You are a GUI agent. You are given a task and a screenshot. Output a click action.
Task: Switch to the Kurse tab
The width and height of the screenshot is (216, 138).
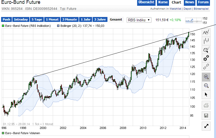[x=163, y=2]
